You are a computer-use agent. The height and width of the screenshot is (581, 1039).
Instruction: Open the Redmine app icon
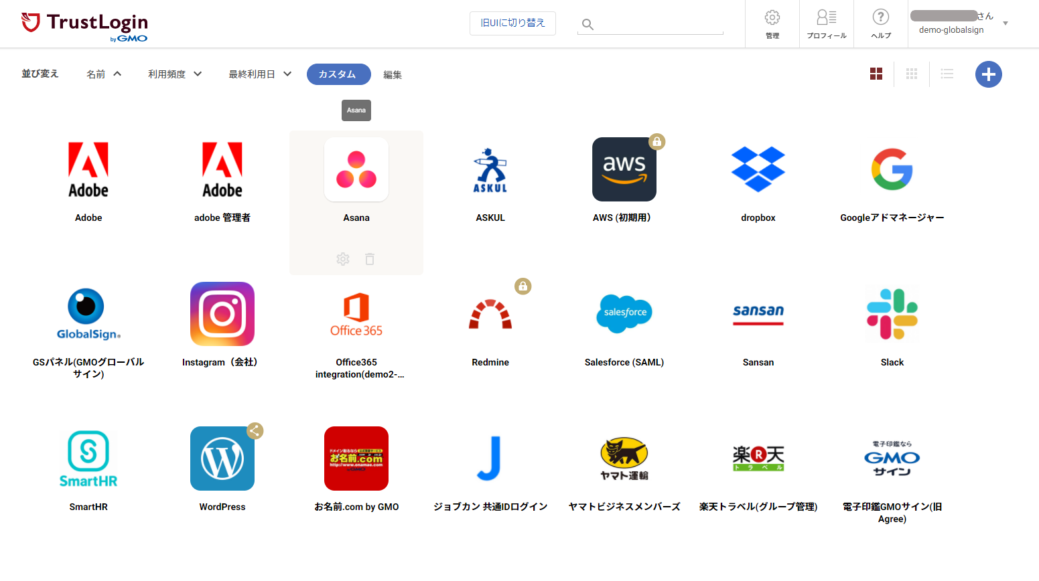(x=490, y=314)
